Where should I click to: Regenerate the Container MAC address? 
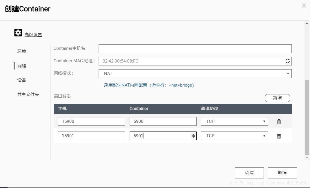287,61
